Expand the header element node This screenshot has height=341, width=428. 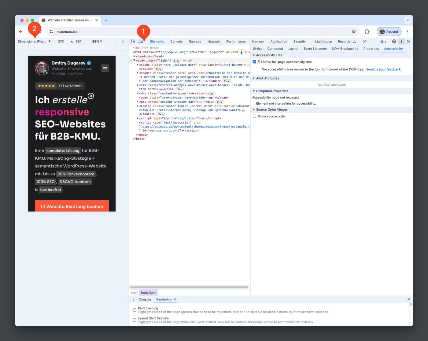tap(137, 73)
